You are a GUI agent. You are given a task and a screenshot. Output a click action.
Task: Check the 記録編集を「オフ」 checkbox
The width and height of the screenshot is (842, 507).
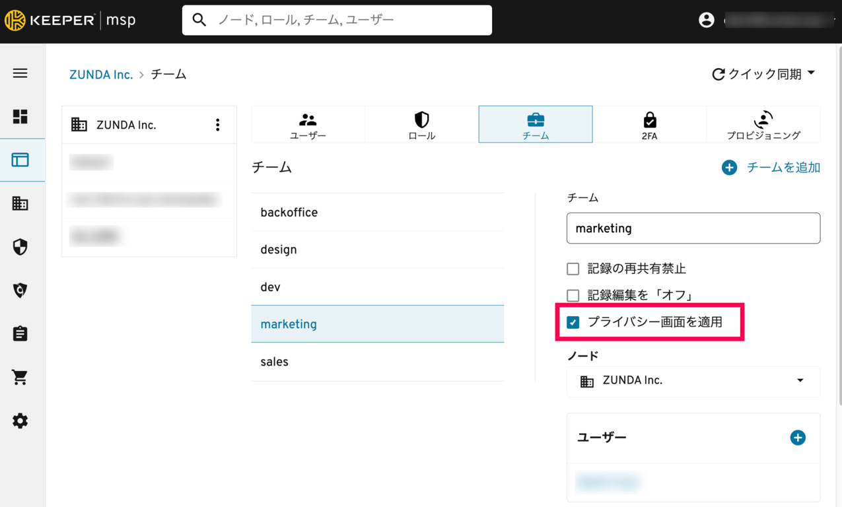point(573,295)
